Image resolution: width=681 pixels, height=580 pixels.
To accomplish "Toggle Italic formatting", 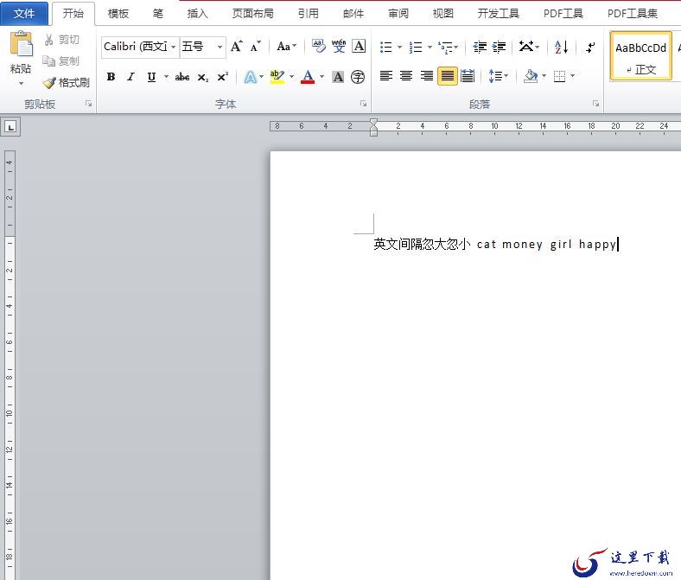I will [x=130, y=77].
